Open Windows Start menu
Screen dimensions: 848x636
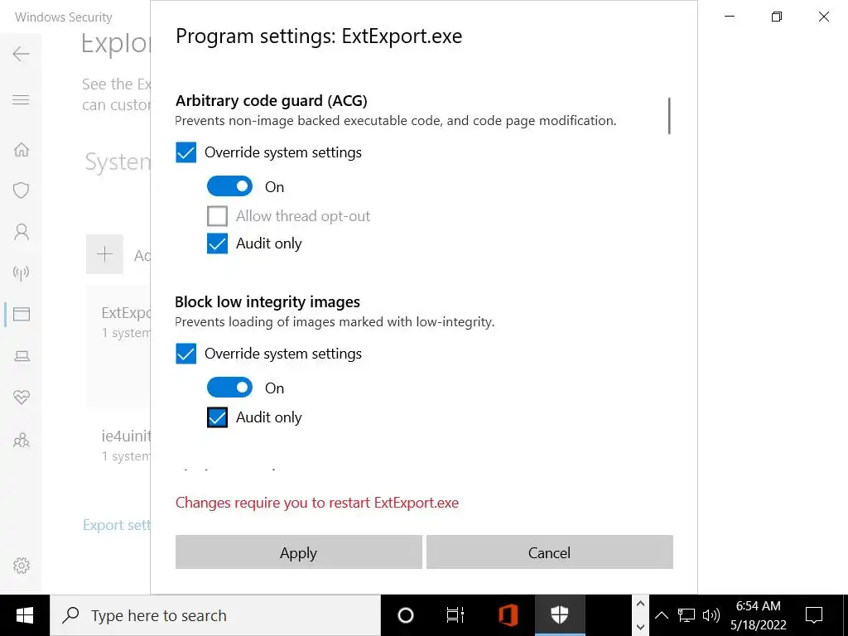(24, 615)
